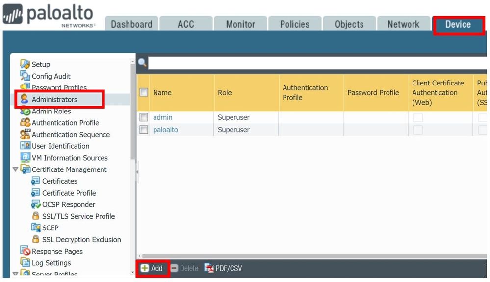The image size is (490, 282).
Task: Open the Monitor tab
Action: (240, 24)
